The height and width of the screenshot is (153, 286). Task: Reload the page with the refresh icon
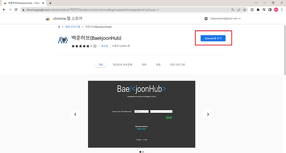coord(16,10)
